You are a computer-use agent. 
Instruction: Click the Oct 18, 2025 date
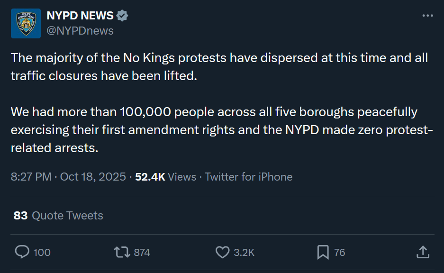click(93, 177)
